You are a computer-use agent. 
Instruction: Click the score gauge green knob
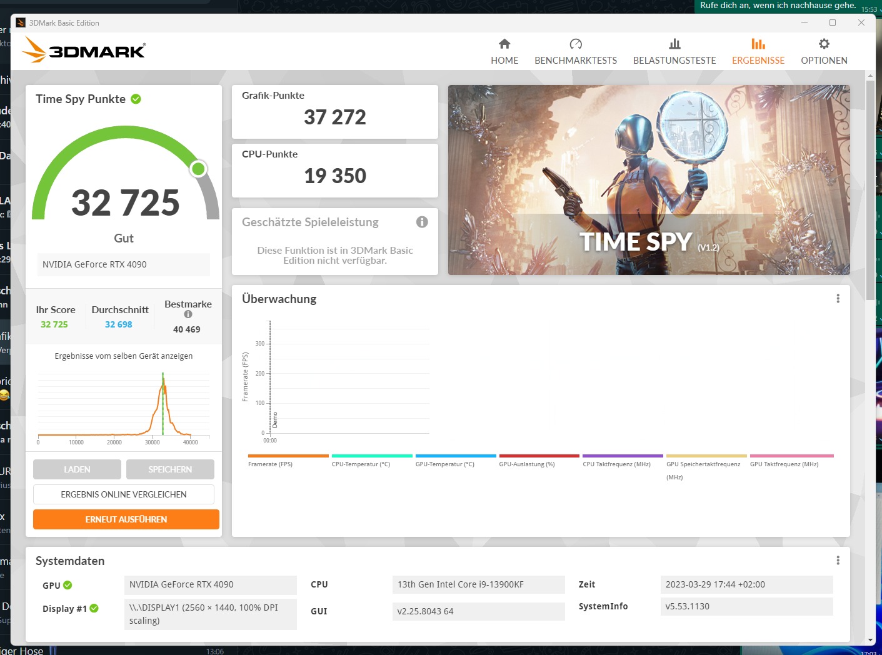click(198, 169)
